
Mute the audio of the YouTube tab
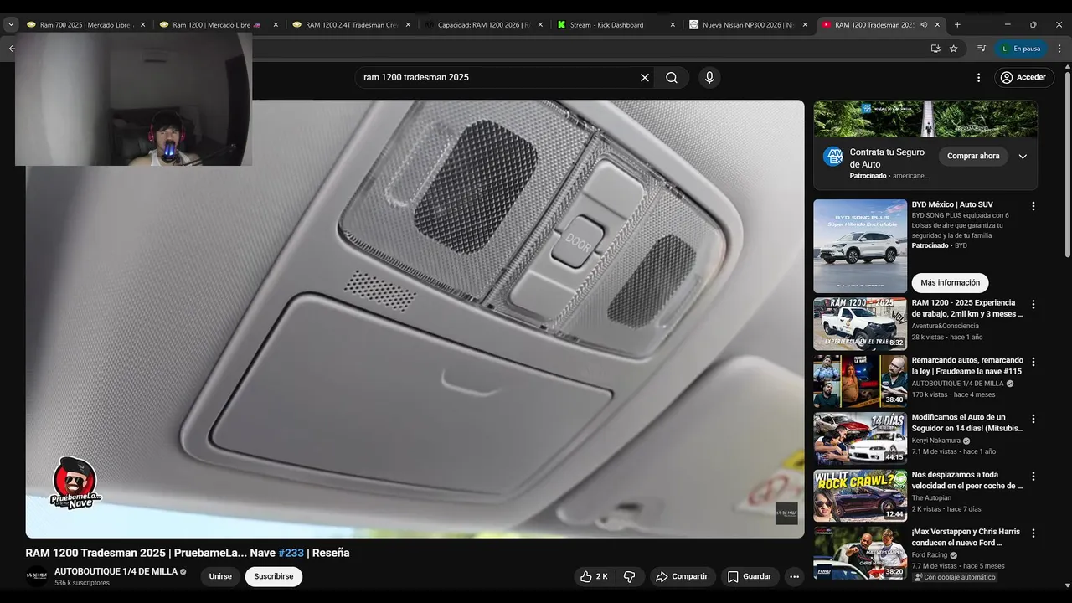click(924, 25)
